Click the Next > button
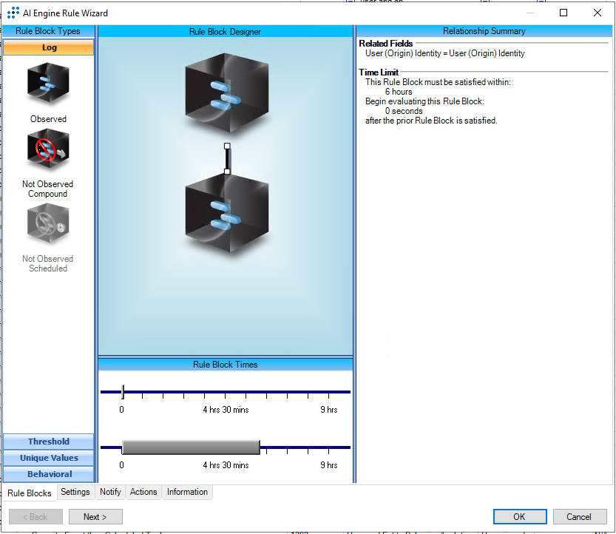The width and height of the screenshot is (616, 534). click(95, 517)
